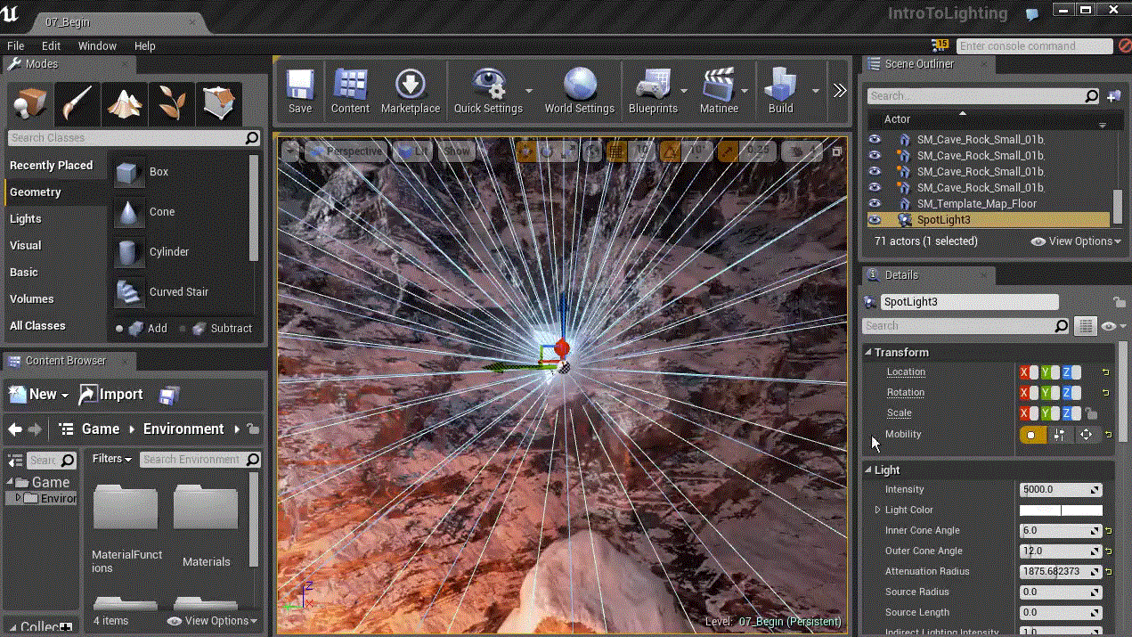1132x637 pixels.
Task: Click the Intensity value field
Action: click(1061, 490)
